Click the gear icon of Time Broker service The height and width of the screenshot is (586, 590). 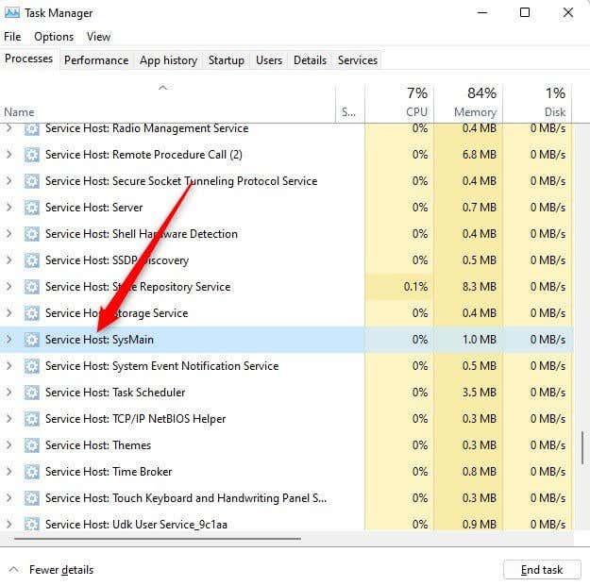[x=31, y=472]
